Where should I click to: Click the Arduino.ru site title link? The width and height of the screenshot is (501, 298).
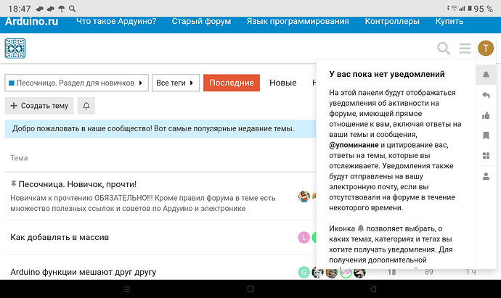(x=32, y=21)
